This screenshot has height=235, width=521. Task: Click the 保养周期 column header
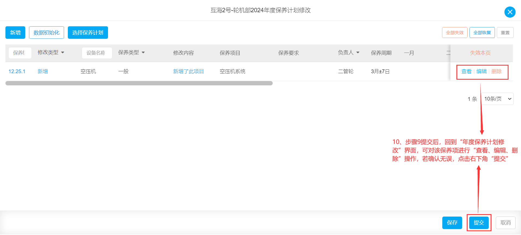coord(381,53)
